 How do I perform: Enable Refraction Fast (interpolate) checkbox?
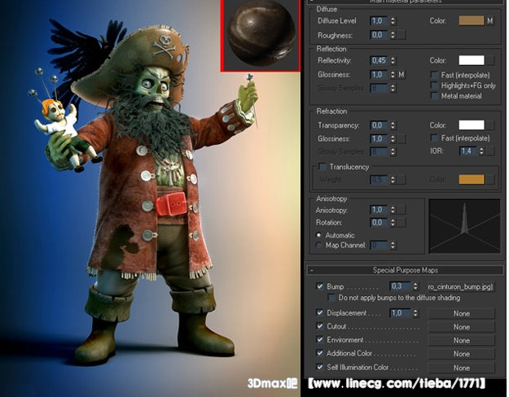[434, 137]
